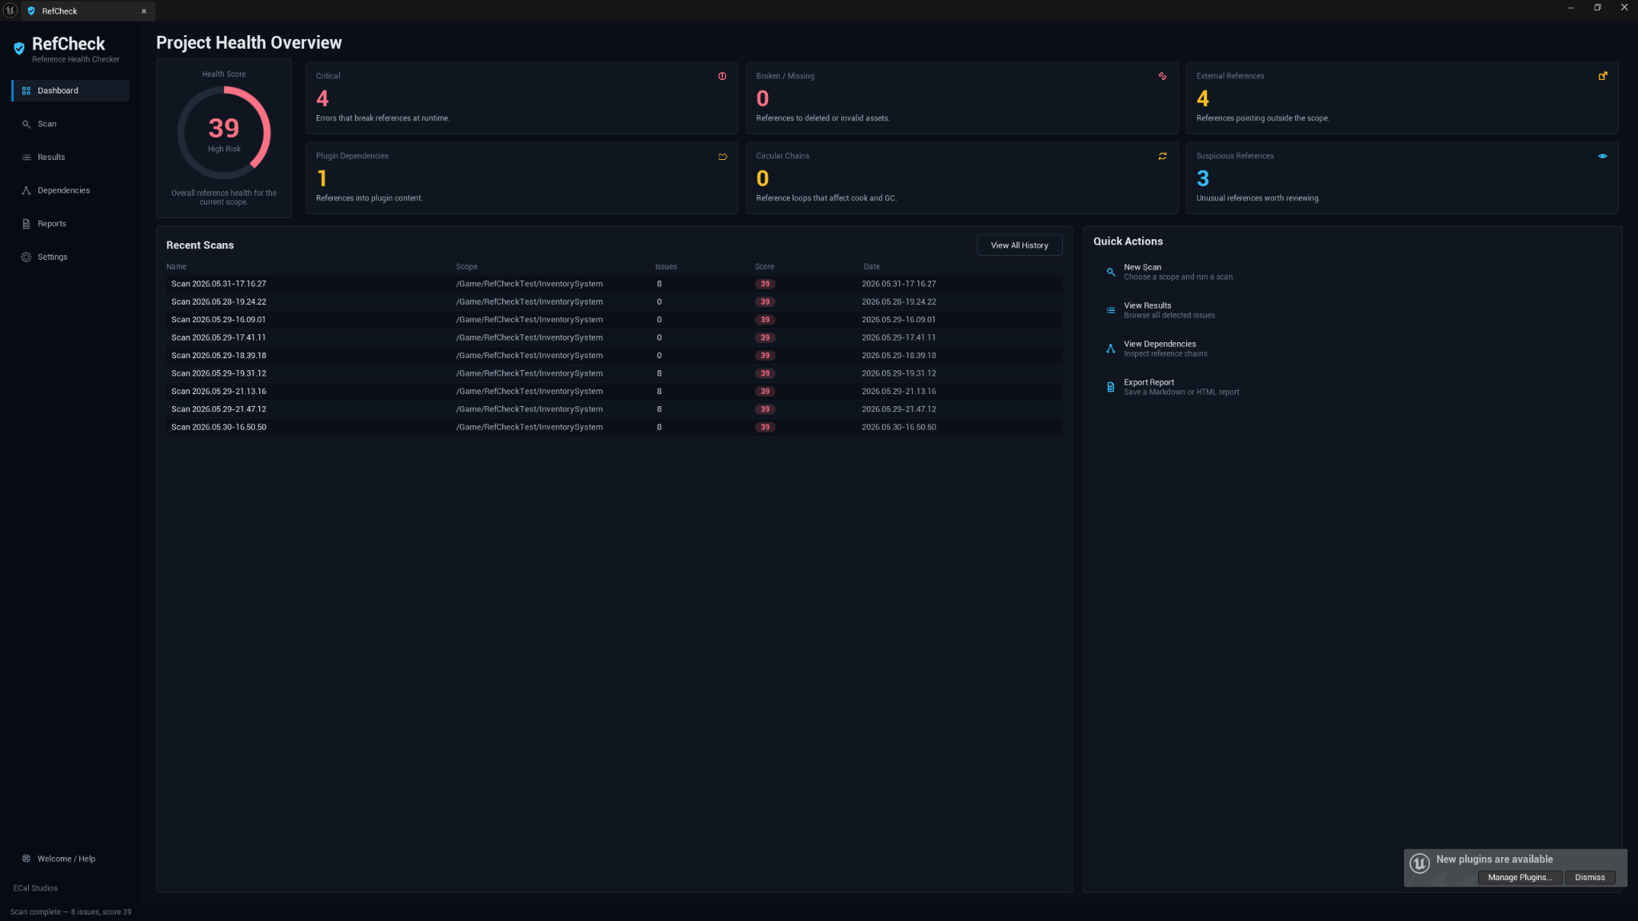Click the ECal Studios label
This screenshot has width=1638, height=921.
tap(35, 888)
